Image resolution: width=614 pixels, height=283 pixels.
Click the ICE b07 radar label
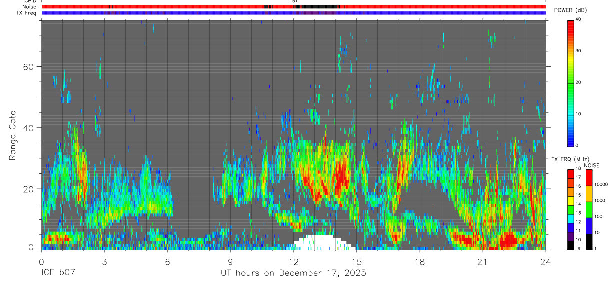pyautogui.click(x=58, y=273)
